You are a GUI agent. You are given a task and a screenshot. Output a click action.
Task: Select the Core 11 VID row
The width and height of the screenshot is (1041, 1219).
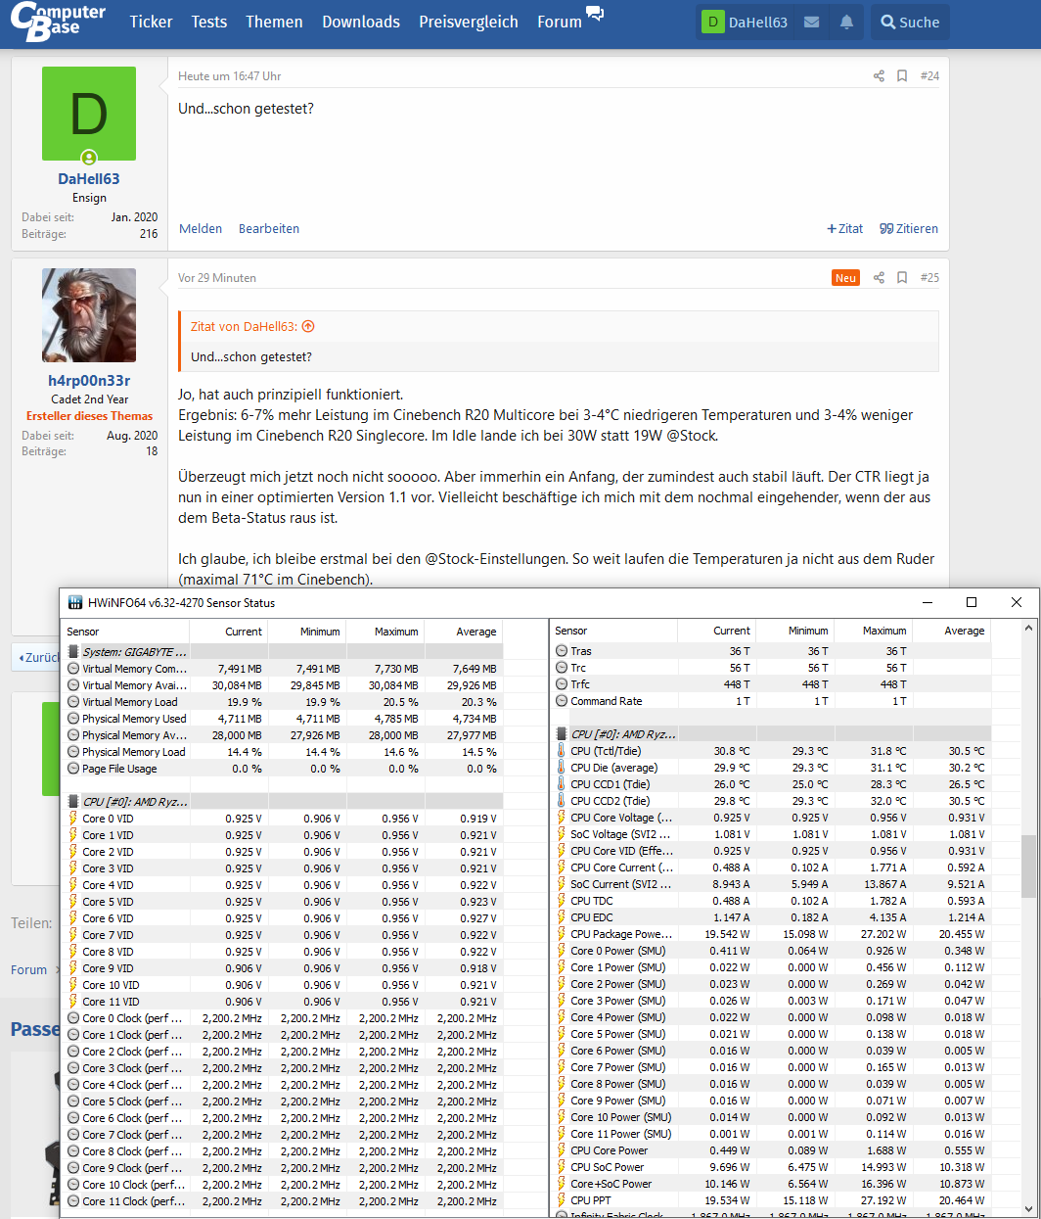click(x=283, y=1002)
